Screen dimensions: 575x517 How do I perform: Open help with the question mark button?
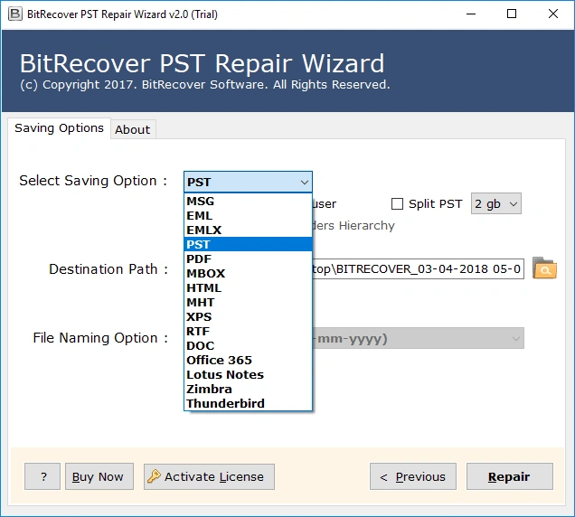42,476
